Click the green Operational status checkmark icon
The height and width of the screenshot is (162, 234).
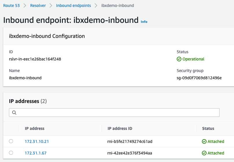179,59
